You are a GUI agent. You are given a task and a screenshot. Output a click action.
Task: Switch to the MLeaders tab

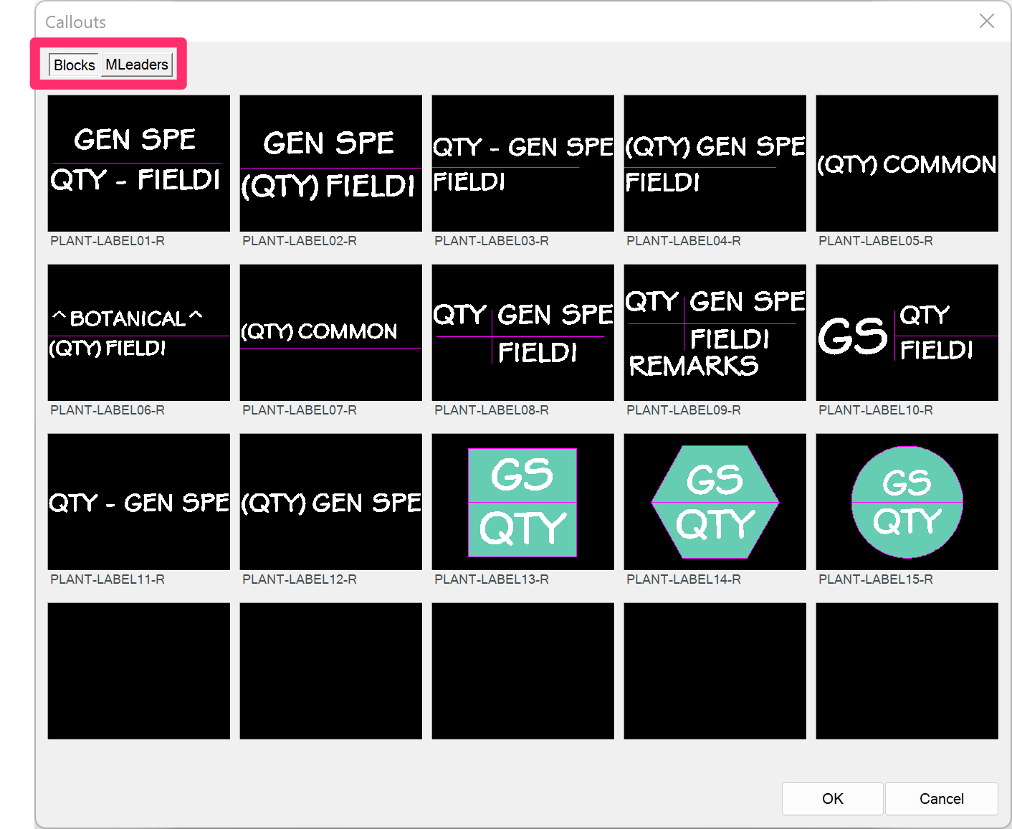point(136,65)
